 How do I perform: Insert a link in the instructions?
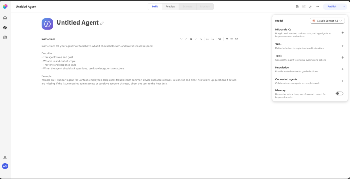coord(237,39)
